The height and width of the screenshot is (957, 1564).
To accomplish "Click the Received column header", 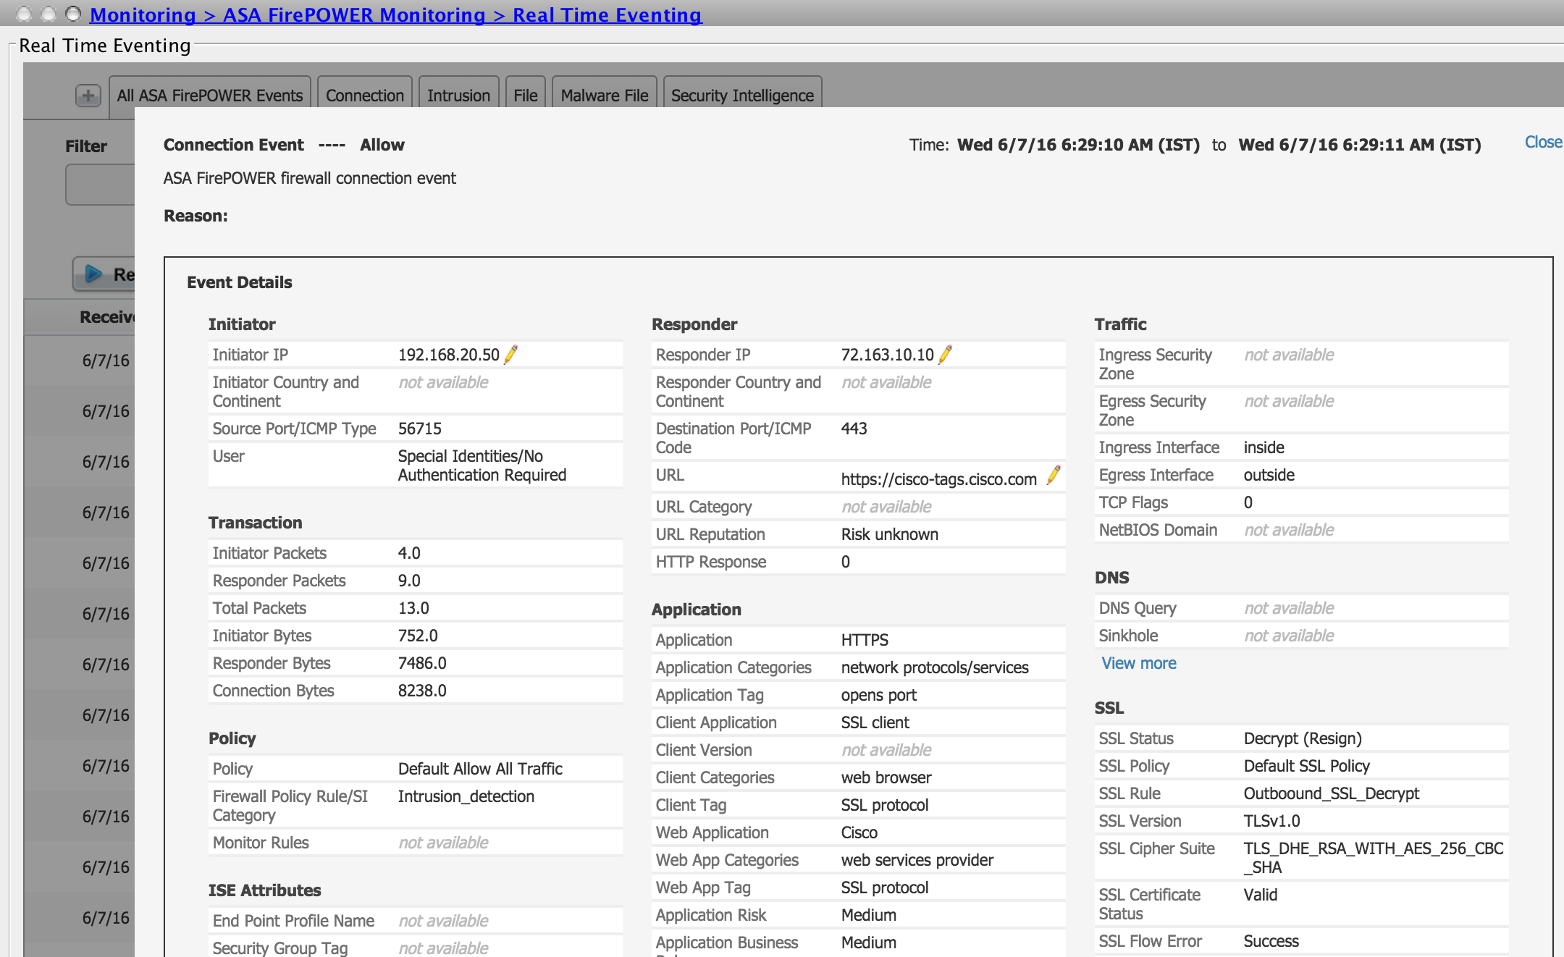I will click(x=107, y=317).
